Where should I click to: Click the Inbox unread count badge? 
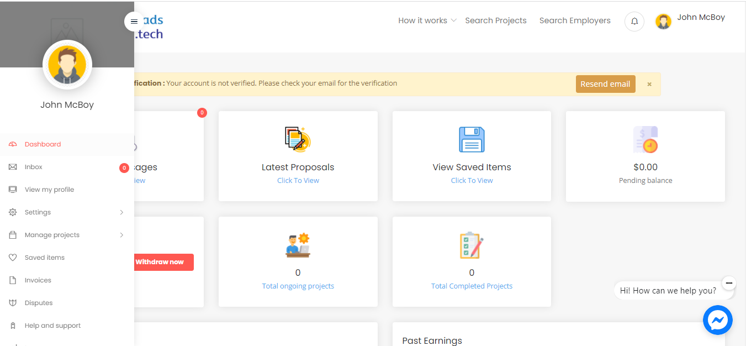click(124, 167)
